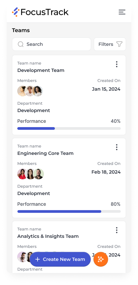This screenshot has width=138, height=285.
Task: Click the Engineering Core Team 80% performance bar
Action: click(69, 211)
